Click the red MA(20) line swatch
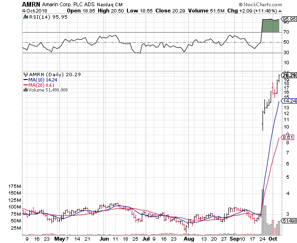Screen dimensions: 297x243 pyautogui.click(x=25, y=85)
